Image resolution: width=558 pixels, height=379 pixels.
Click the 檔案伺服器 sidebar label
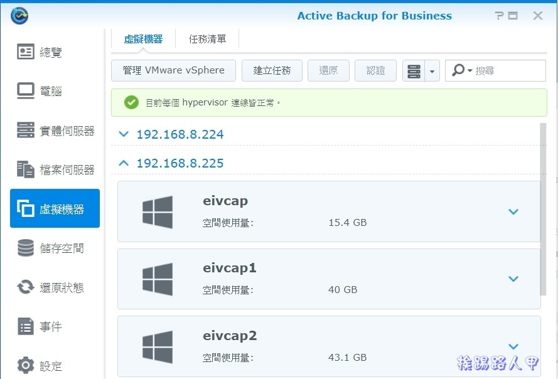[67, 170]
